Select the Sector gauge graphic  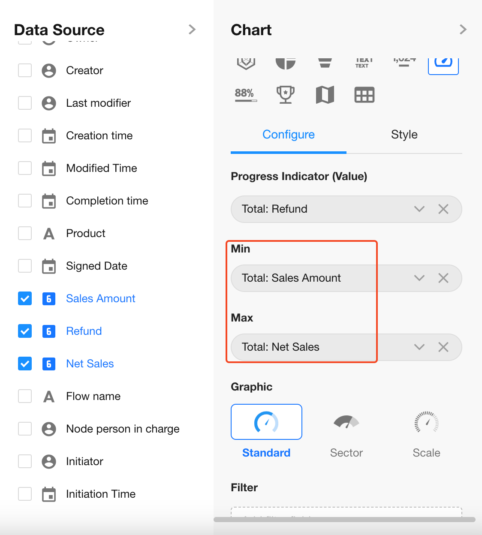coord(346,422)
